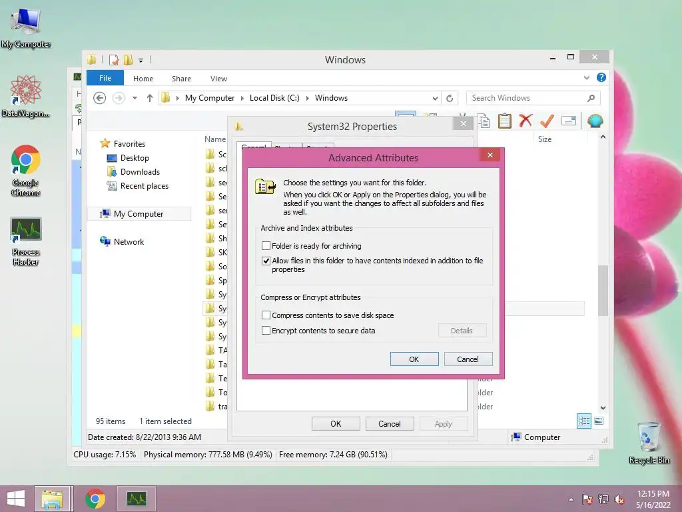Click the Back arrow in Explorer

tap(100, 98)
